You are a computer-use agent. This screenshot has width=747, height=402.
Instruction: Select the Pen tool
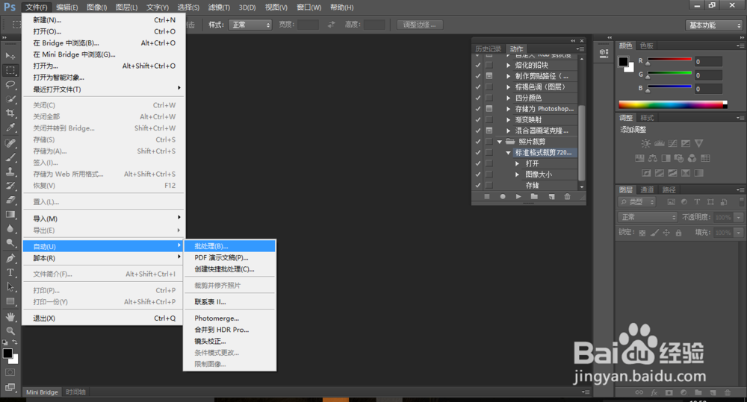10,258
